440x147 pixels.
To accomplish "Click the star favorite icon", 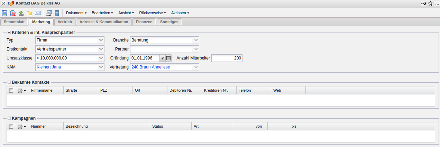I will 430,3.
